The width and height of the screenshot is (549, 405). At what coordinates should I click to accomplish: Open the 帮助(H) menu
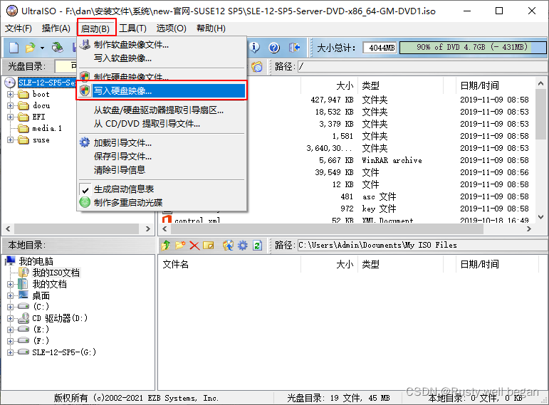(211, 28)
